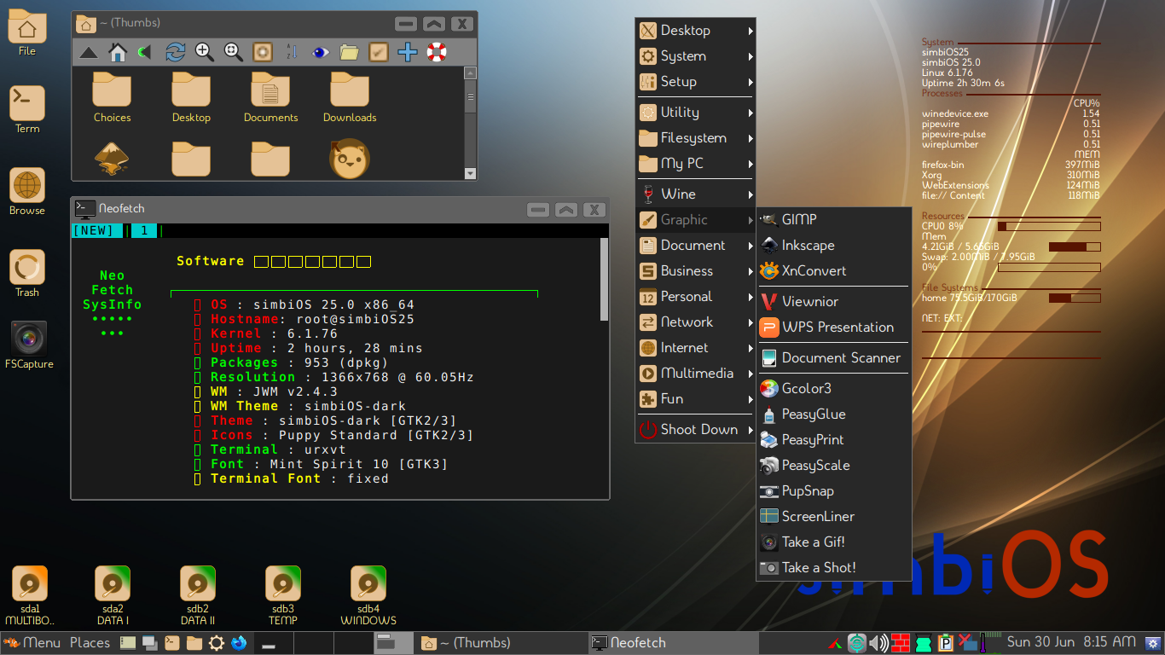The image size is (1165, 655).
Task: Click the Trash desktop icon
Action: tap(27, 274)
